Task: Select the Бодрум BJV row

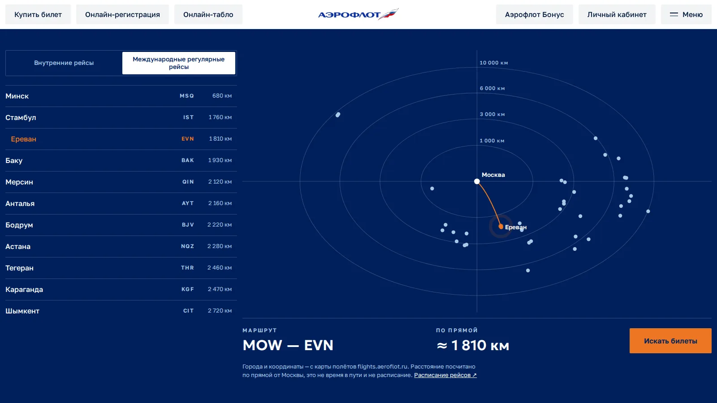Action: point(121,225)
